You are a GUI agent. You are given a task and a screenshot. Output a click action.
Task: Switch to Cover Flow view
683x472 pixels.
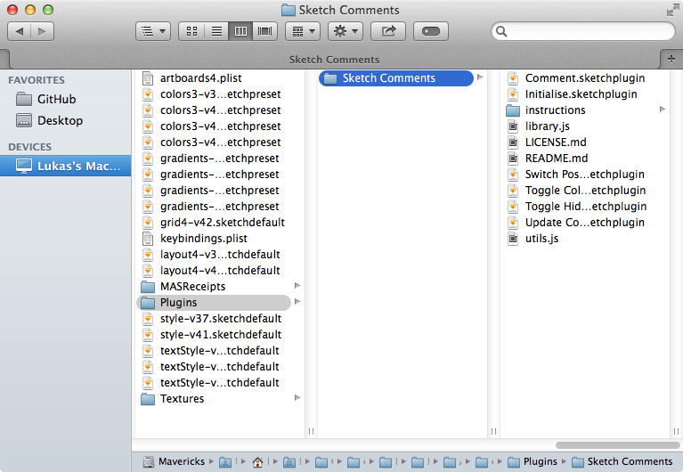264,31
